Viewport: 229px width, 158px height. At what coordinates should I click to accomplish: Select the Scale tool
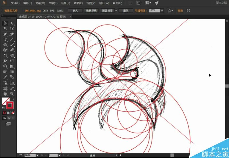point(12,56)
